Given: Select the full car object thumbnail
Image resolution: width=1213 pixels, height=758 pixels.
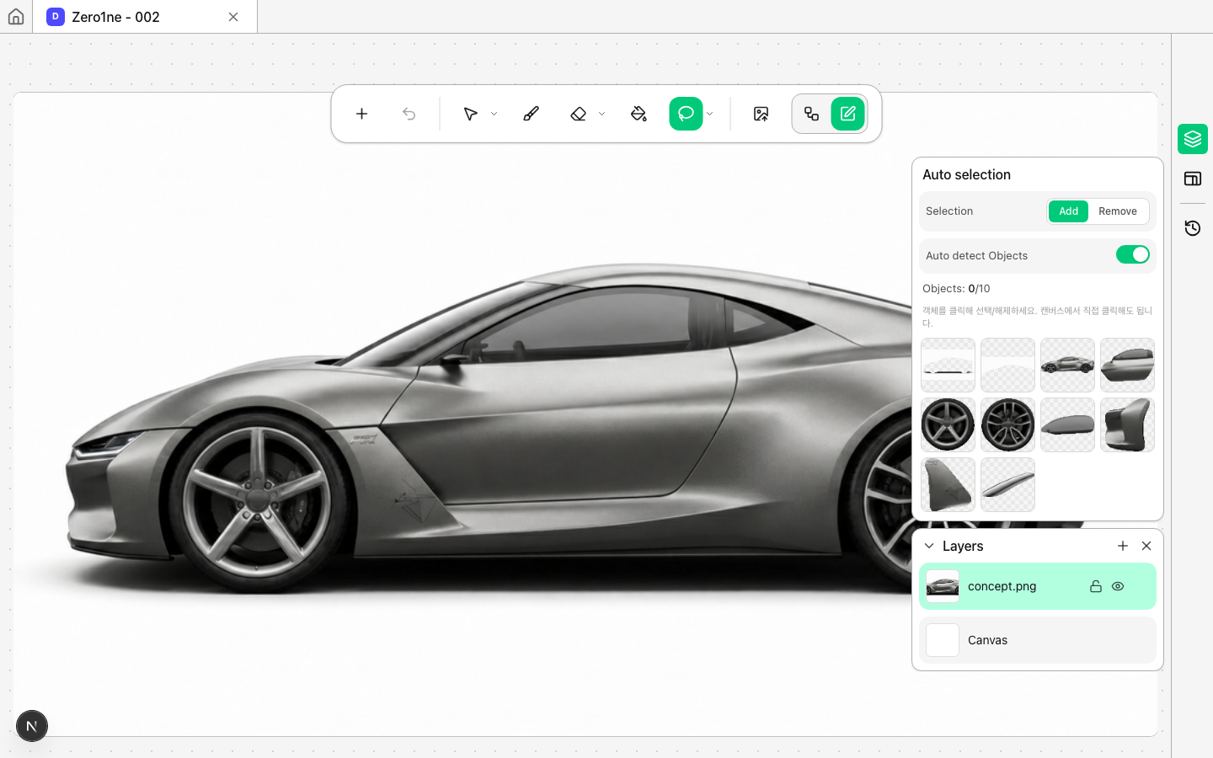Looking at the screenshot, I should [x=1067, y=365].
